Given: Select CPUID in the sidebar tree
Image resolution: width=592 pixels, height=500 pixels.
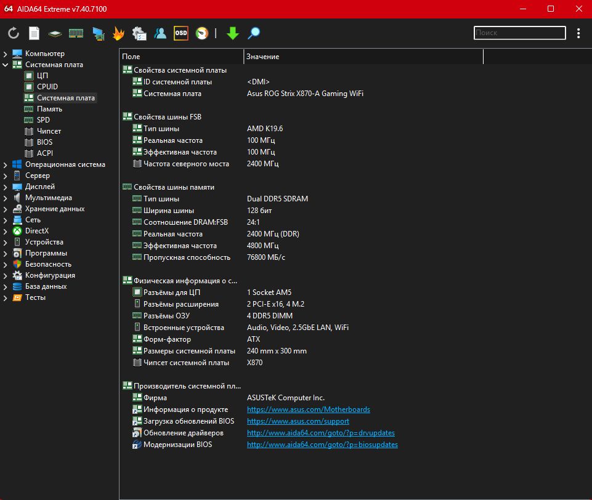Looking at the screenshot, I should pos(47,87).
